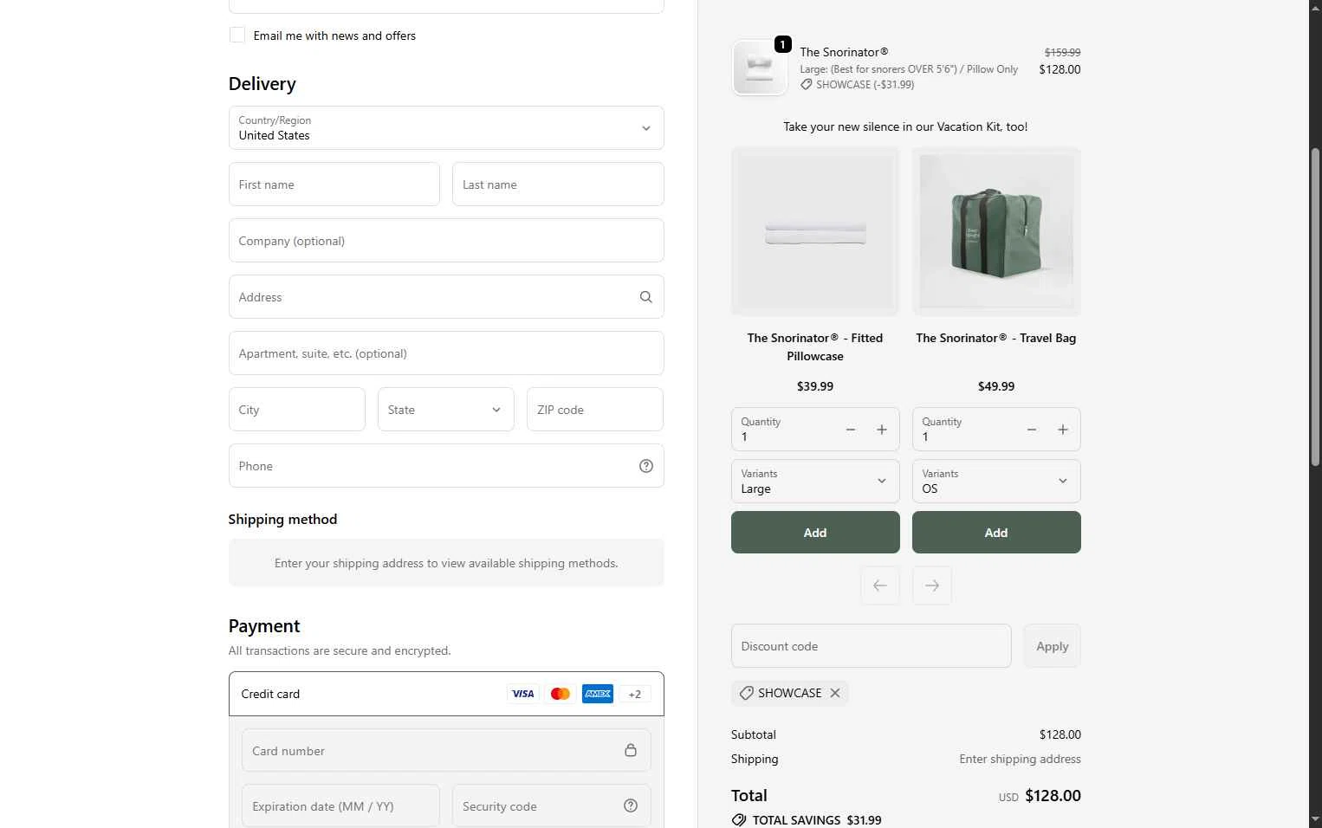Click the Apply discount button
Image resolution: width=1322 pixels, height=828 pixels.
pyautogui.click(x=1053, y=646)
